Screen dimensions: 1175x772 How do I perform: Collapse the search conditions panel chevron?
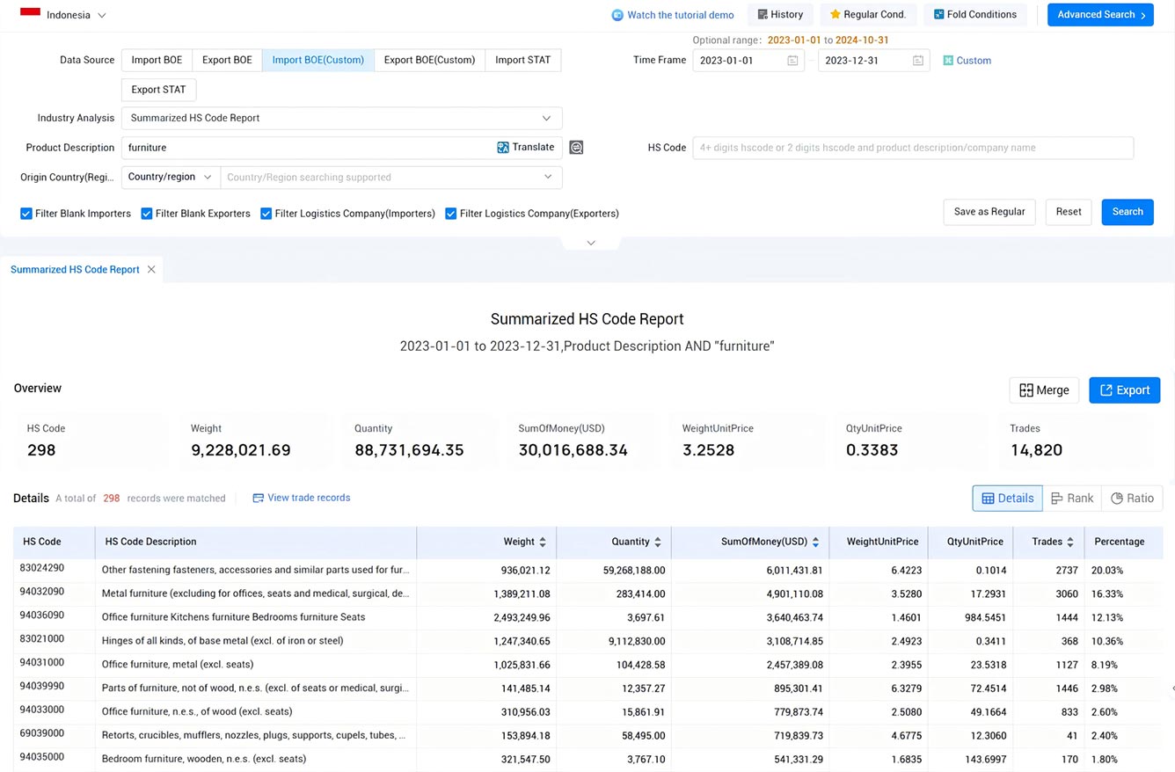[591, 243]
